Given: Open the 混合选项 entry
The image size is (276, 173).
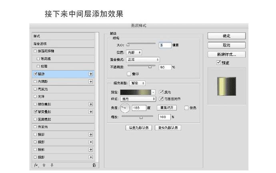Looking at the screenshot, I should point(63,44).
